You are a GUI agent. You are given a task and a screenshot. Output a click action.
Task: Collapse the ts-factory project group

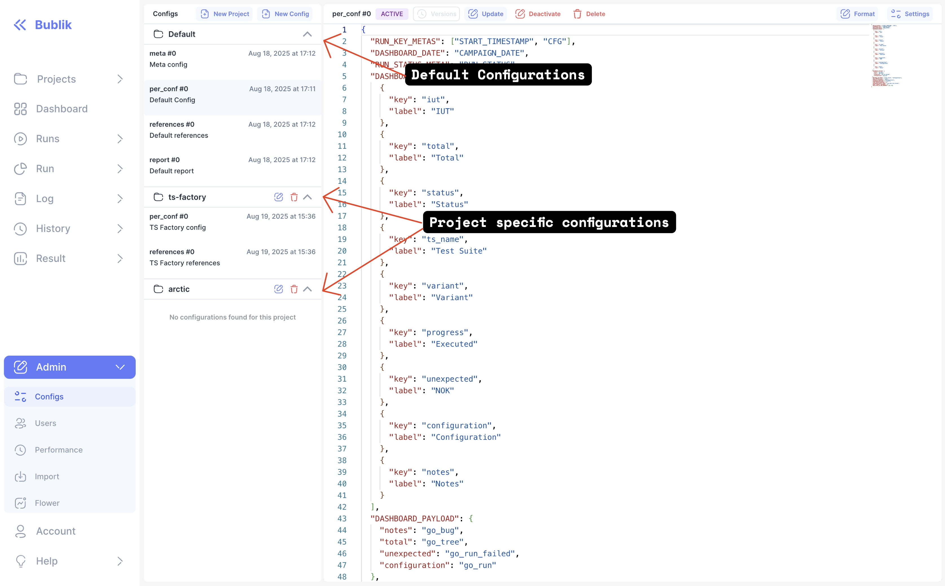click(307, 197)
